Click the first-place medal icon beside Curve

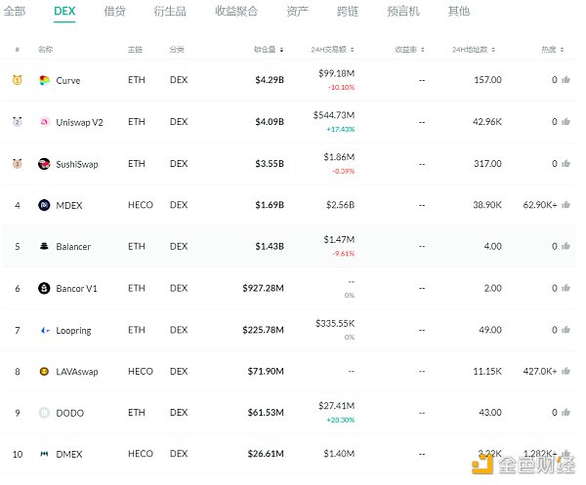(x=17, y=80)
